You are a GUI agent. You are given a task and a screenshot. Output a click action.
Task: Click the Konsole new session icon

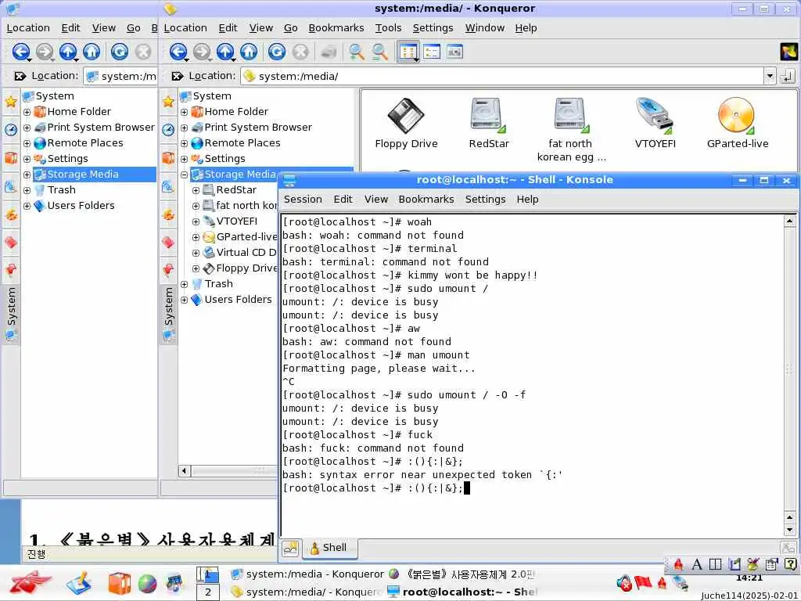(x=290, y=548)
